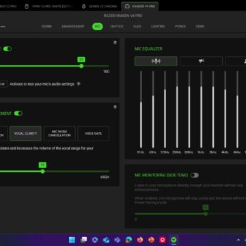Switch to the Seiren V3 Chroma device tab
This screenshot has width=246, height=246.
point(100,6)
